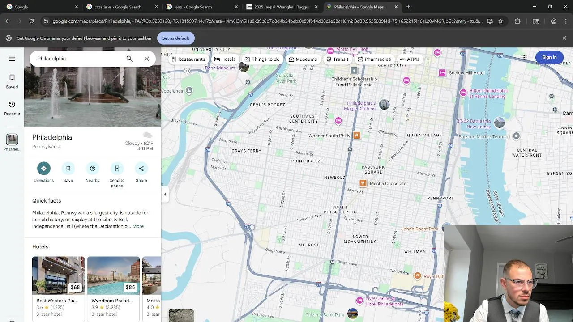Select the Pharmacies filter chip

tap(374, 59)
